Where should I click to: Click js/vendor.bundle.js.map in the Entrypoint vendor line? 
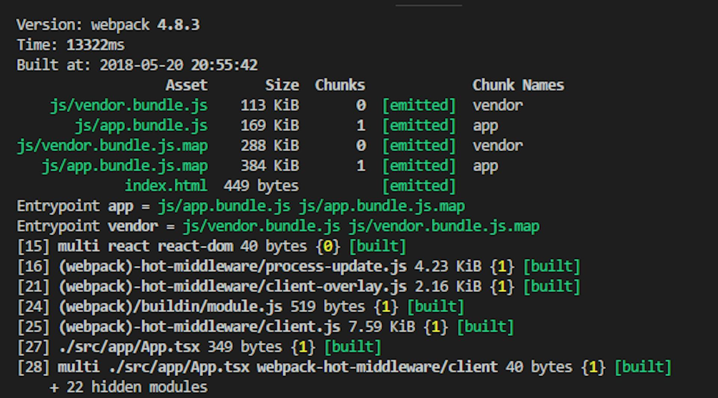point(444,226)
